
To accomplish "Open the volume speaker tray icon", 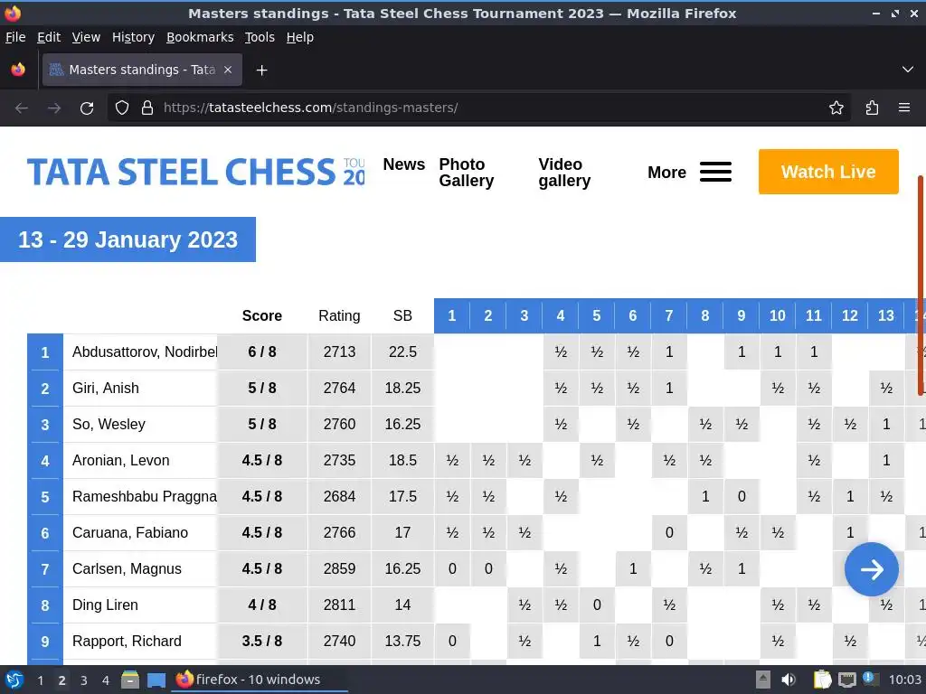I will click(788, 680).
